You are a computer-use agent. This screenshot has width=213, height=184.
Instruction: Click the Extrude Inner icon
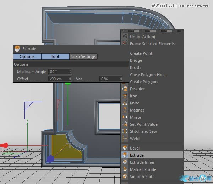coord(125,162)
